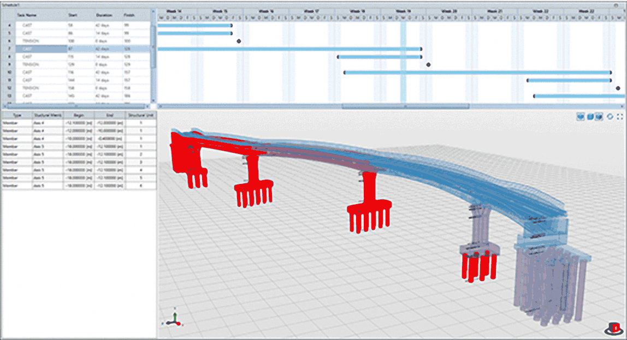Select the TENSION task in row 12
Image resolution: width=627 pixels, height=340 pixels.
pos(41,88)
